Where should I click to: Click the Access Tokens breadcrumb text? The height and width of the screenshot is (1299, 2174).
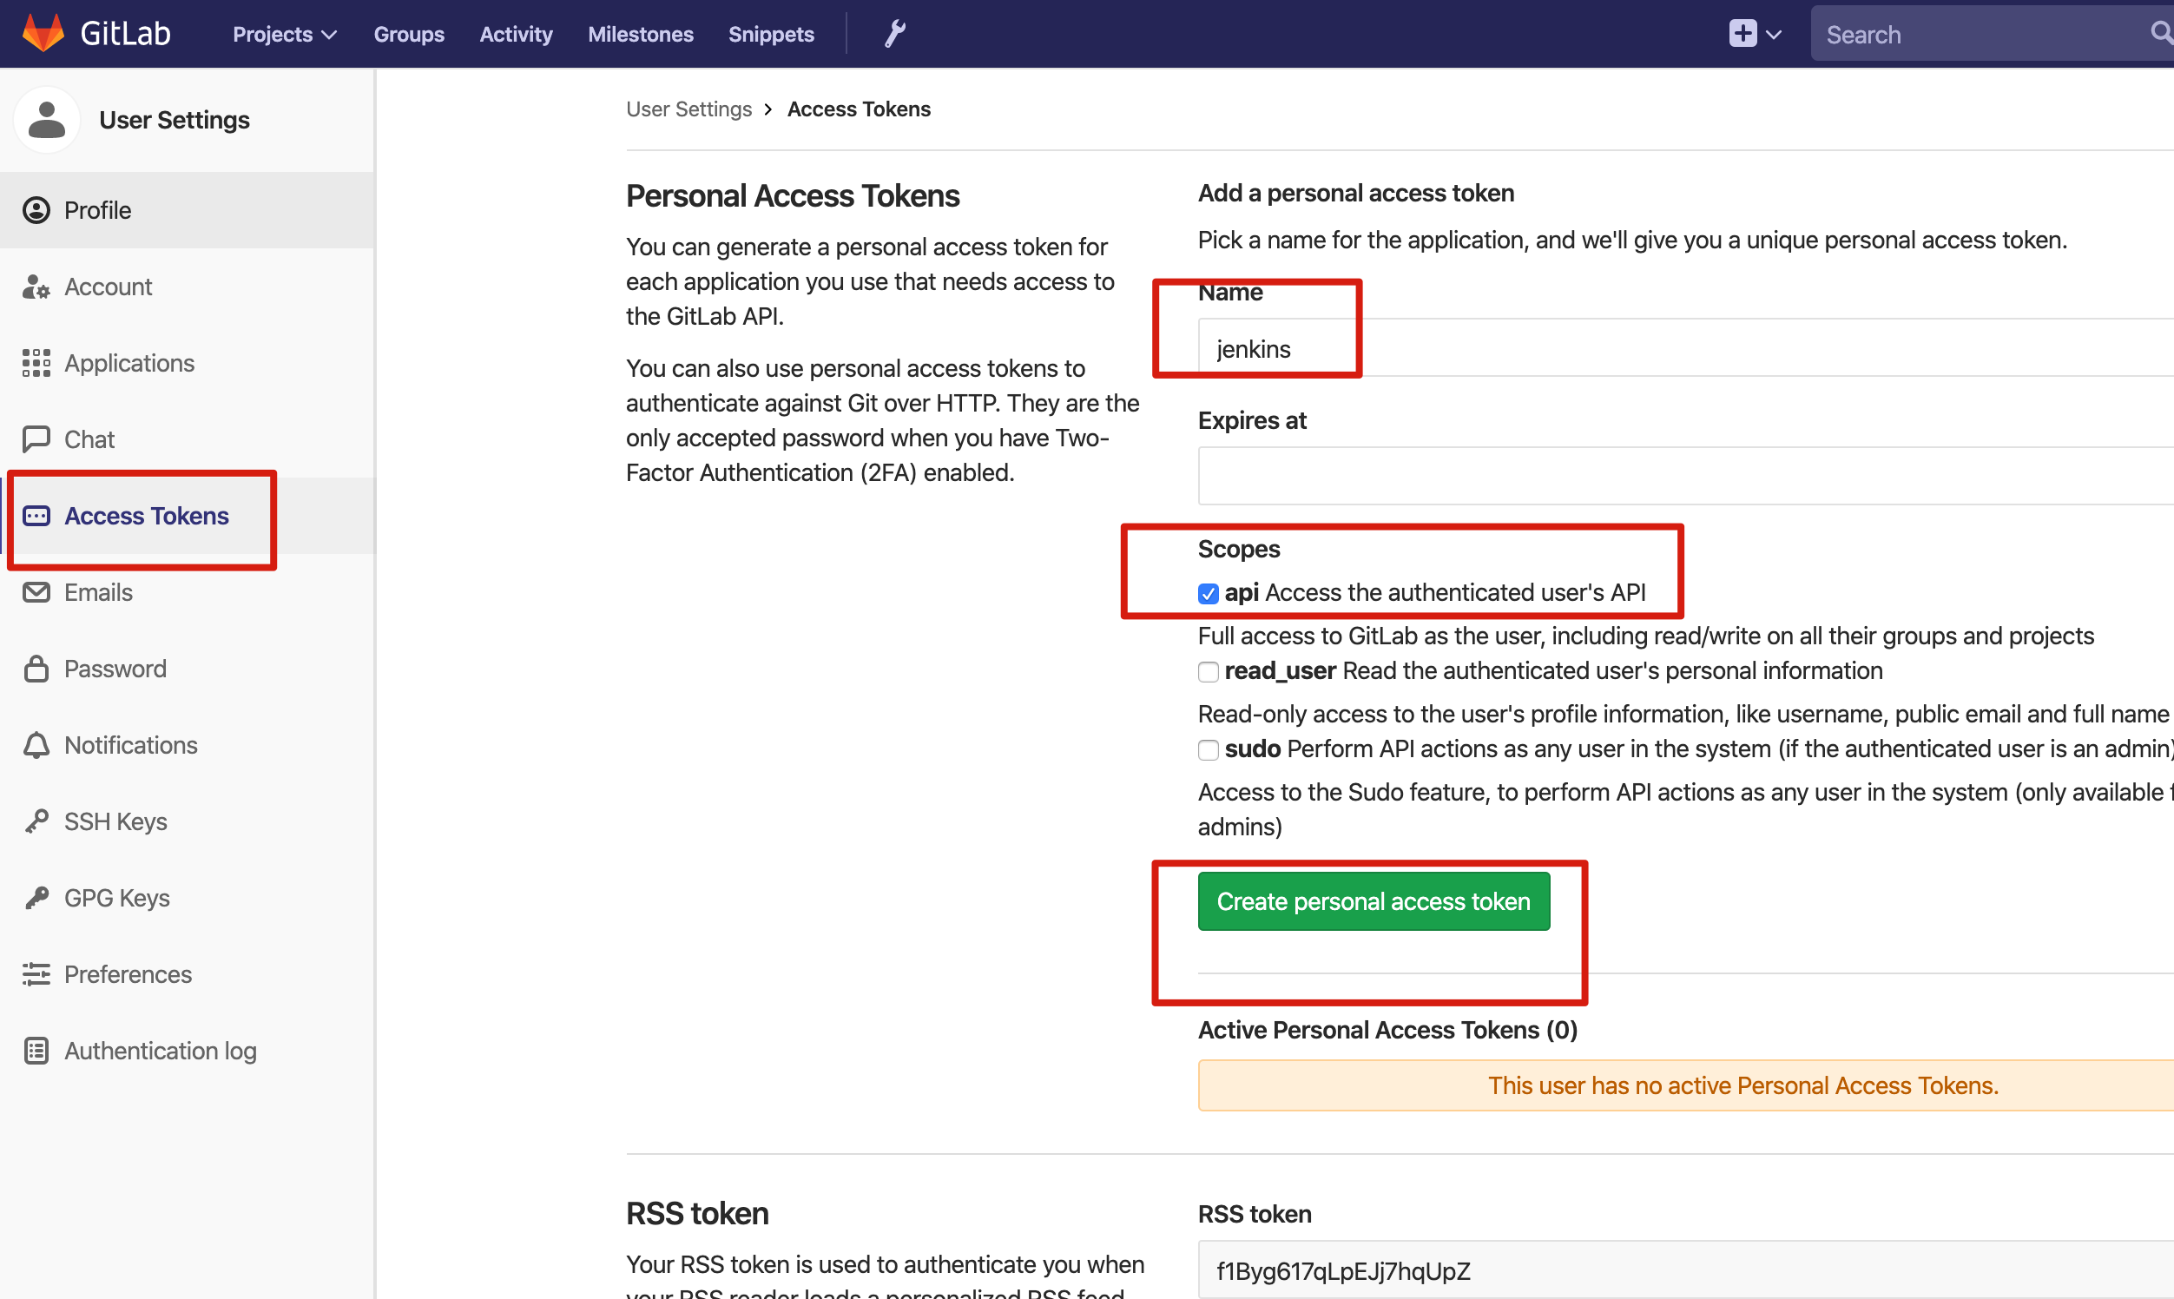[x=859, y=109]
